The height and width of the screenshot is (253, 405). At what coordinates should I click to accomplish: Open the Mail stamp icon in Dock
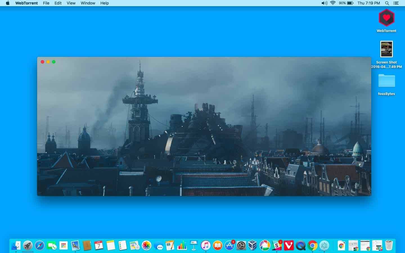[x=75, y=245]
